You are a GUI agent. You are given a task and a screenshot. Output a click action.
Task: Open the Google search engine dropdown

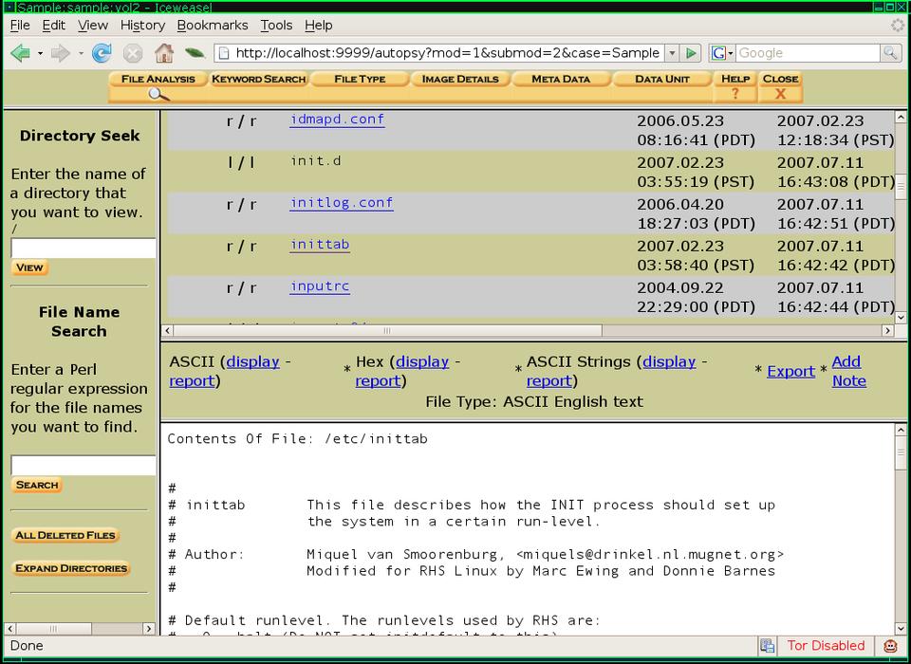point(723,53)
